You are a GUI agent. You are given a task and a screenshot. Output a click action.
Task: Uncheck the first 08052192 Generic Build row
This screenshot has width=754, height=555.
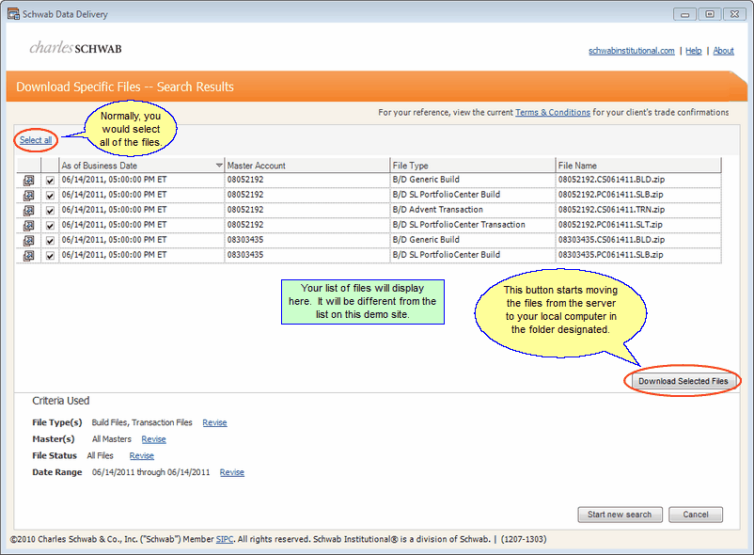coord(49,180)
